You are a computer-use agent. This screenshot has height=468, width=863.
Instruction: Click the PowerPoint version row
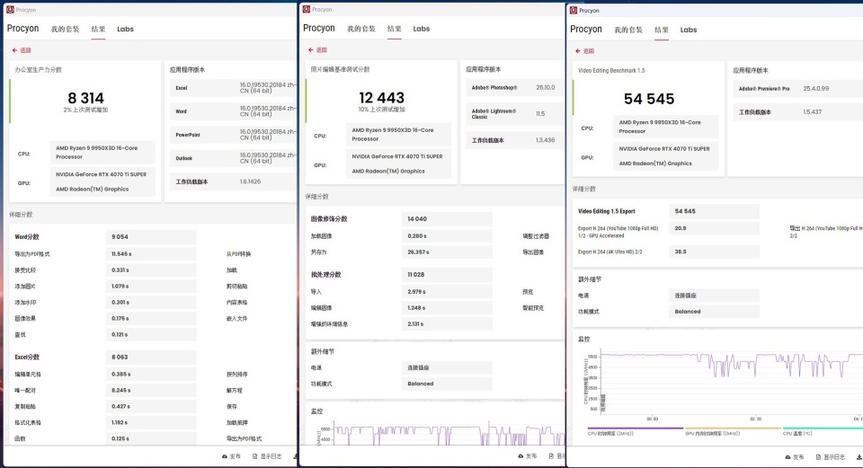point(234,135)
